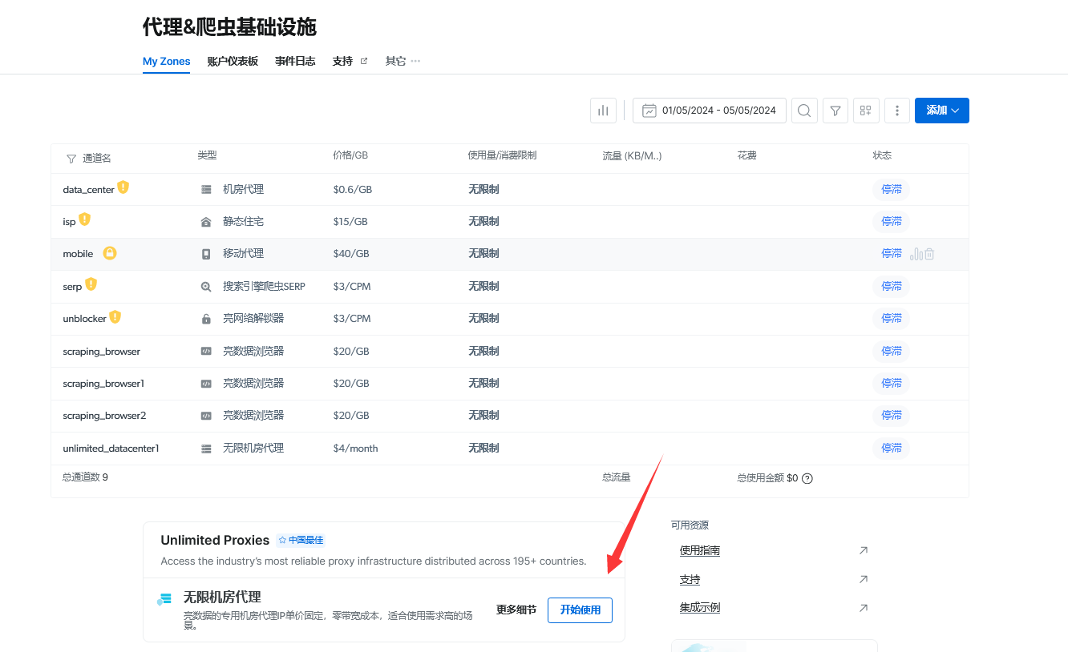Click the $4/month price cell
Screen dimensions: 1068x652
(355, 449)
